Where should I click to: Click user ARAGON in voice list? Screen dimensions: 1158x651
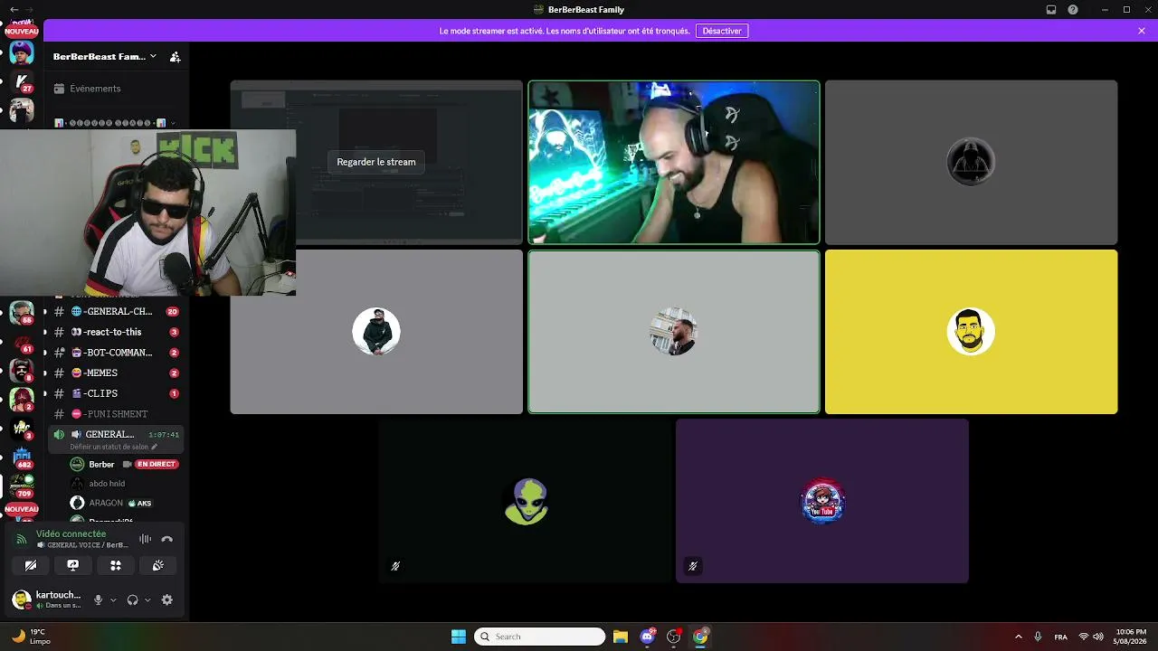[x=106, y=503]
